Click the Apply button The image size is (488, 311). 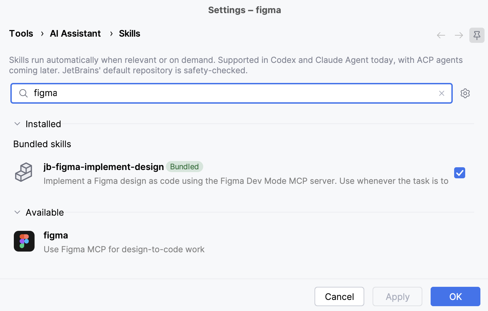pyautogui.click(x=397, y=296)
